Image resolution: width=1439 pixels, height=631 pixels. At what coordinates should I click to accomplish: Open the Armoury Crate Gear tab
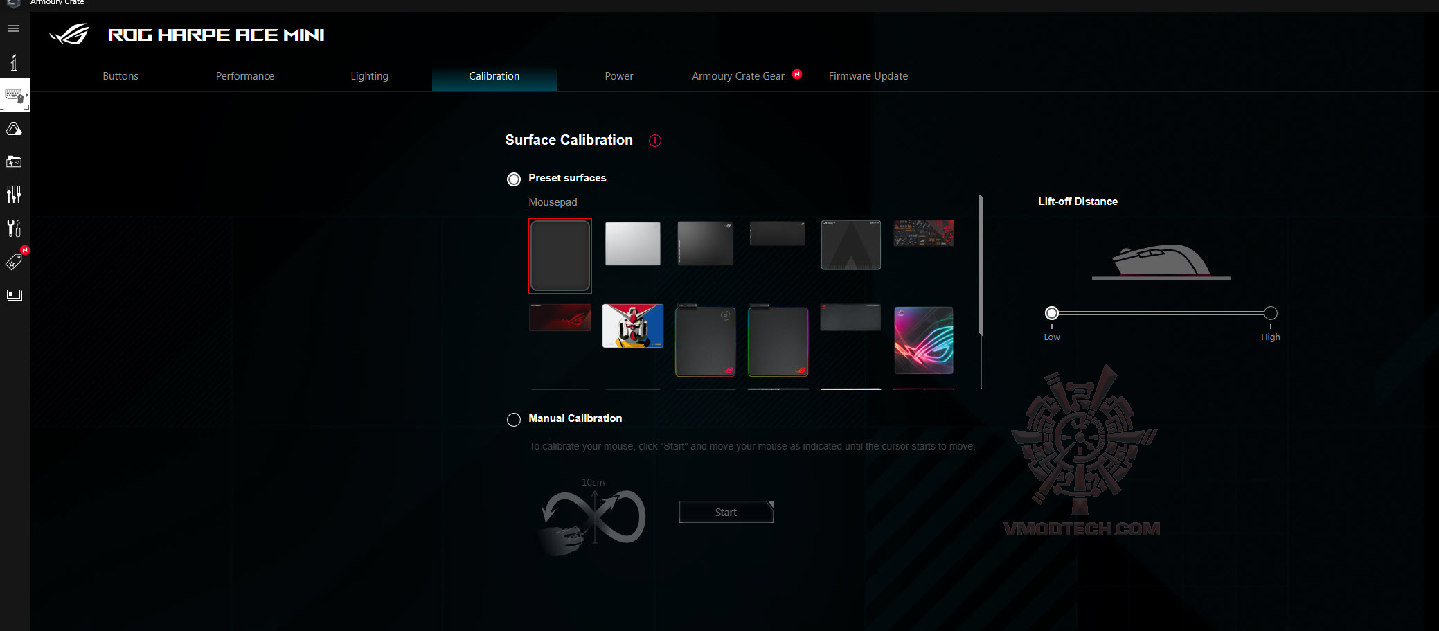(738, 76)
